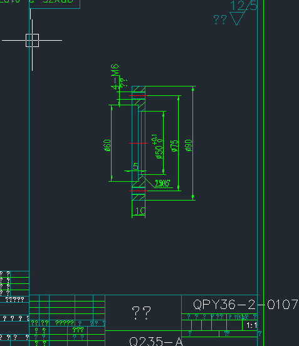The image size is (299, 346).
Task: Select the hatched section at part's top
Action: pos(139,89)
